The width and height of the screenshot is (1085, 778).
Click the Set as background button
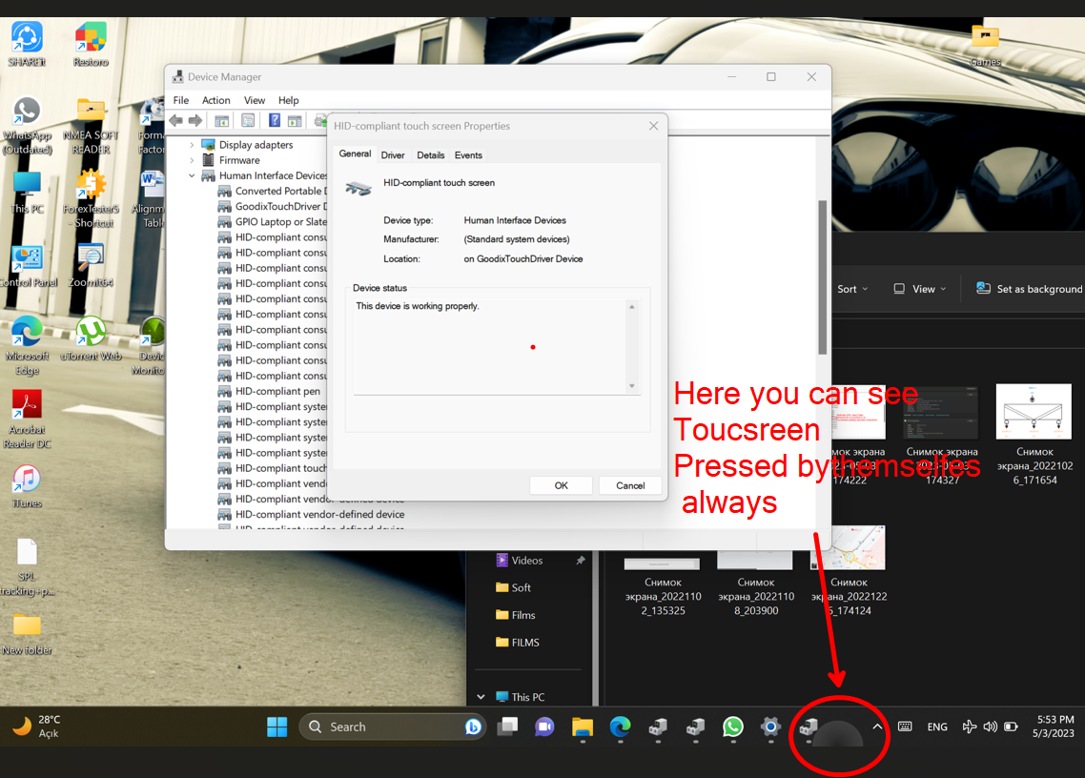coord(1030,289)
